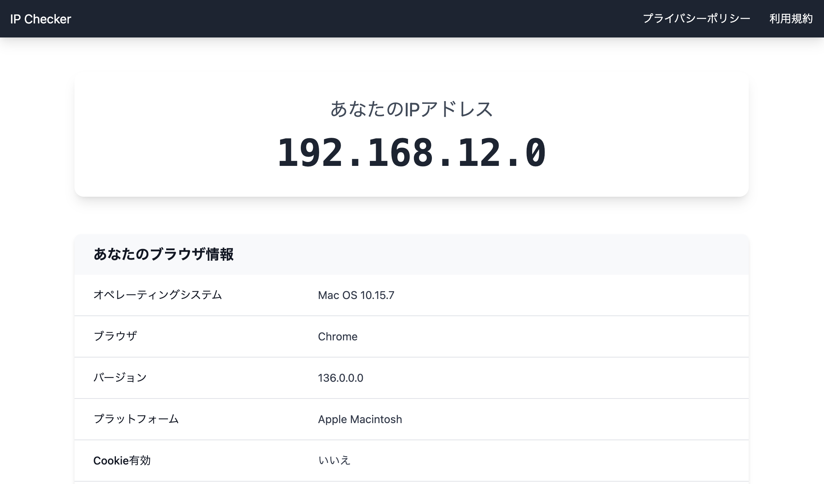Click the page background below the card
This screenshot has width=824, height=484.
click(x=412, y=219)
